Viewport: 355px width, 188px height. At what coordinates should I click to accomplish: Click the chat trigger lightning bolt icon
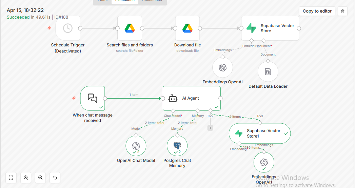(74, 98)
